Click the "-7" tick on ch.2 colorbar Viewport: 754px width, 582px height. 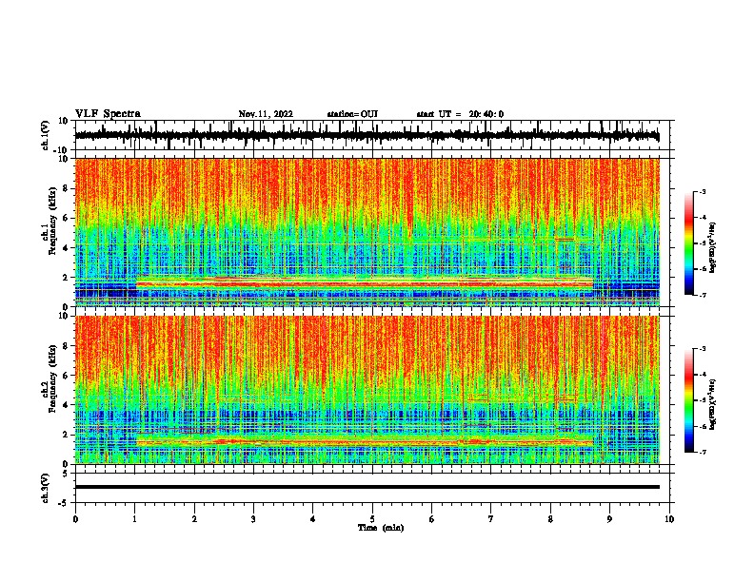pyautogui.click(x=703, y=452)
